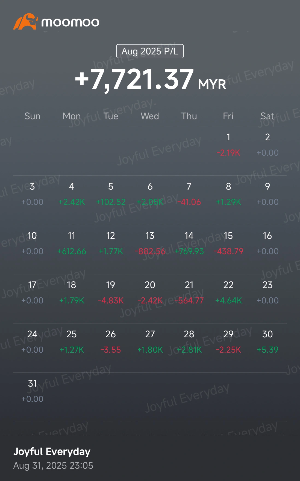Open day 8 with +1.29K profit
The width and height of the screenshot is (300, 481).
pos(228,194)
